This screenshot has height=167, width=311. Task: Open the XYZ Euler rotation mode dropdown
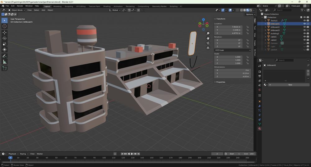tap(232, 50)
